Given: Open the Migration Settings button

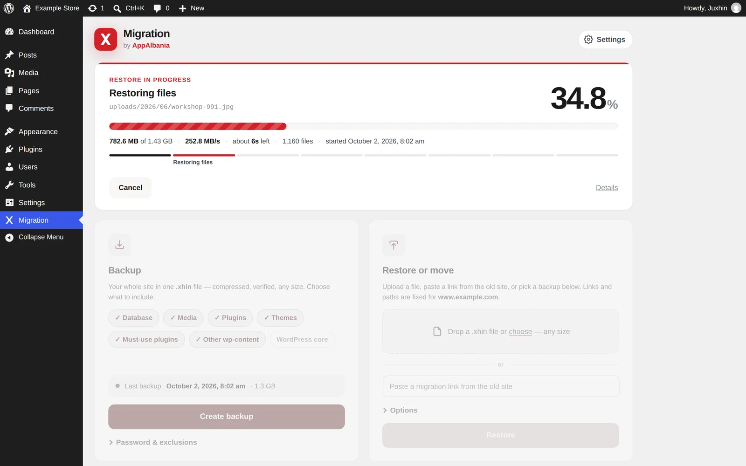Looking at the screenshot, I should tap(605, 40).
